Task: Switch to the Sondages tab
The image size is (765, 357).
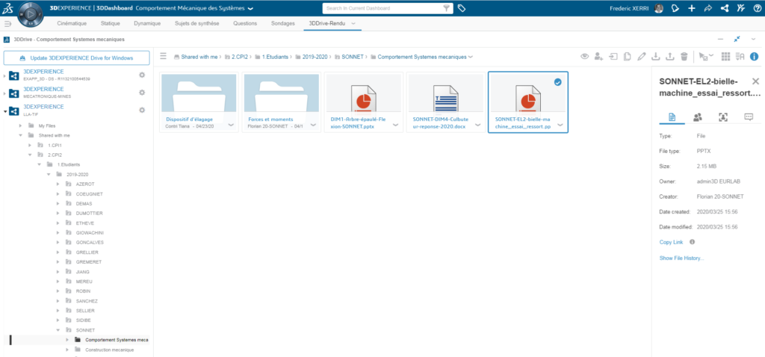Action: pyautogui.click(x=283, y=23)
